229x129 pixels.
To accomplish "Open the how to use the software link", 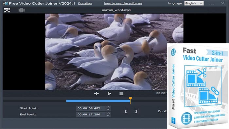I will [x=123, y=3].
